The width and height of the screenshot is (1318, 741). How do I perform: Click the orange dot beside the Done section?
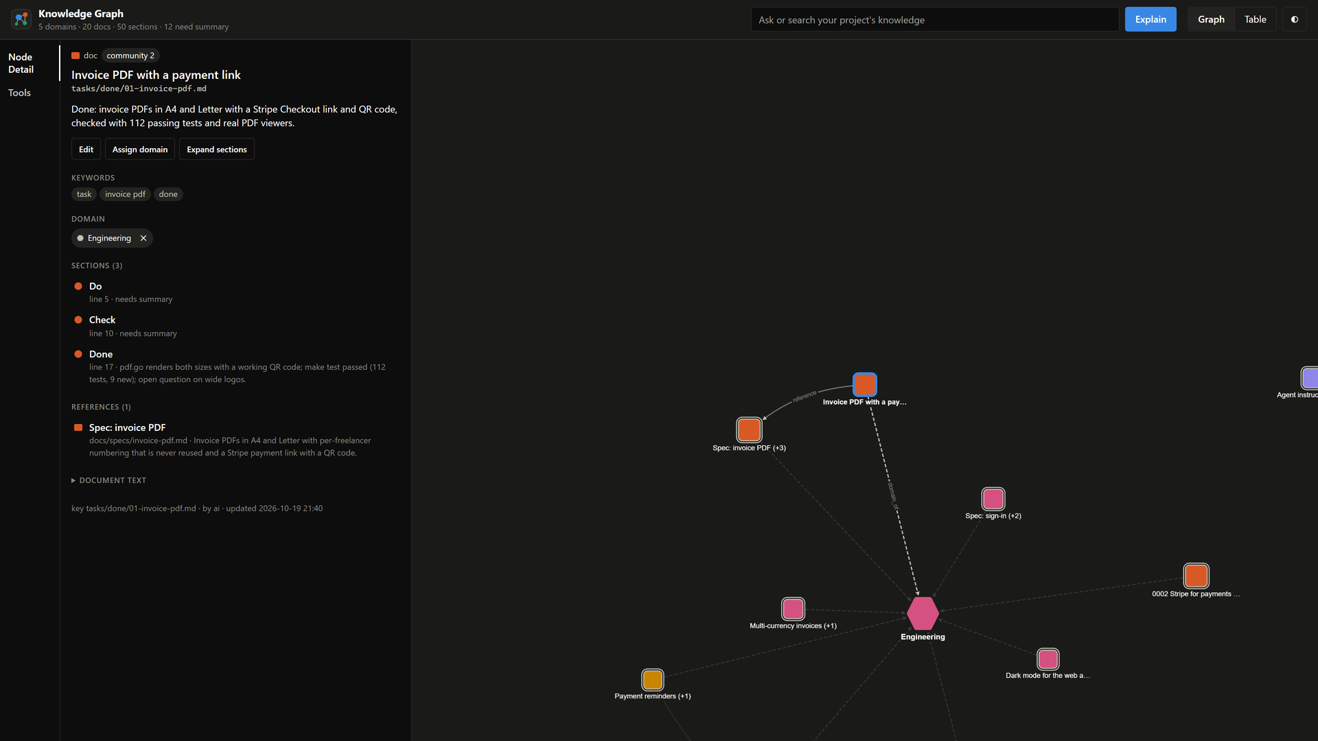[78, 354]
